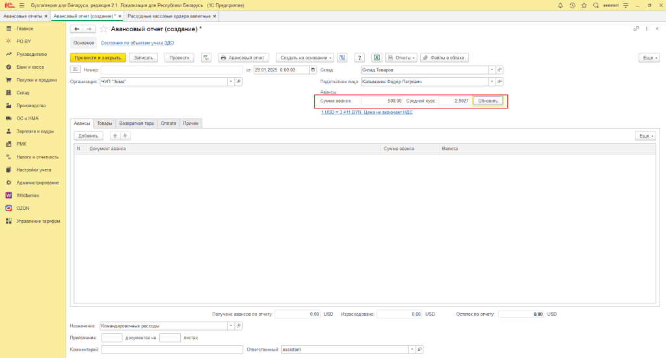Click the Провести и закрыть button
666x358 pixels.
point(98,58)
